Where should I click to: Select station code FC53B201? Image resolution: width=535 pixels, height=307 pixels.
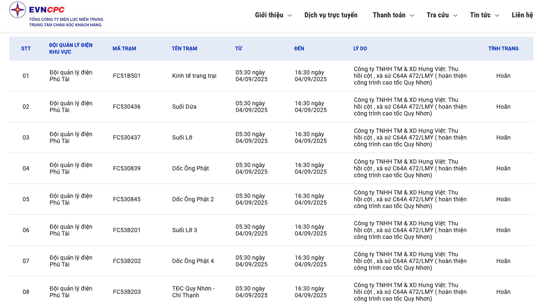point(127,230)
